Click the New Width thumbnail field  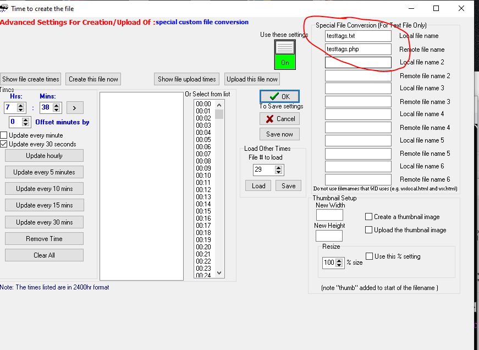tap(329, 215)
